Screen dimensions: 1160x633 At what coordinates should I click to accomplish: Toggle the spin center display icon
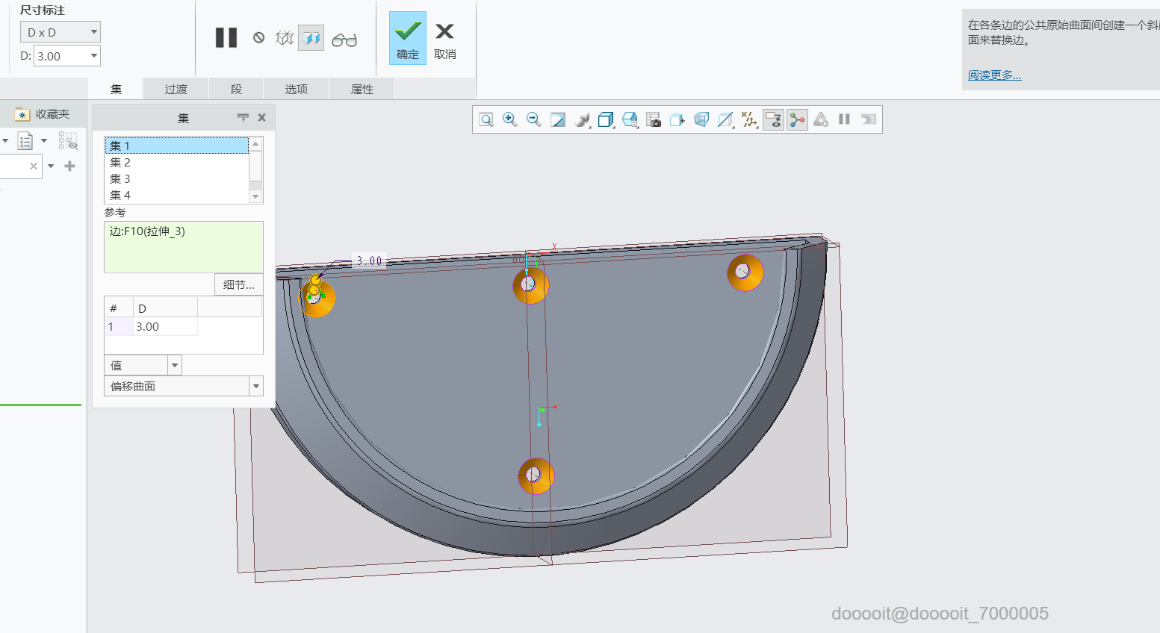(797, 119)
